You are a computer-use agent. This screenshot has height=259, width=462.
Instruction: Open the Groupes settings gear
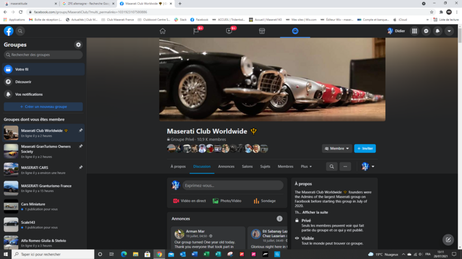click(79, 45)
